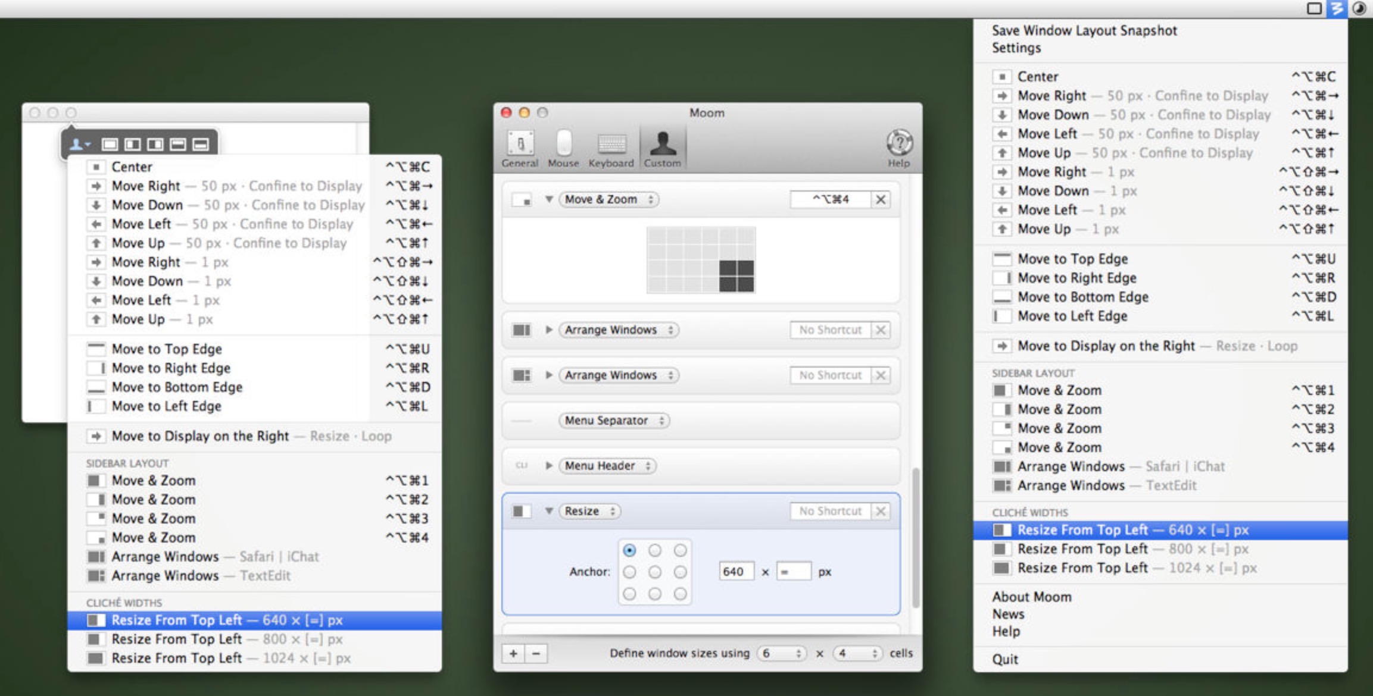Open the Menu Separator type dropdown
The width and height of the screenshot is (1373, 696).
[x=614, y=421]
